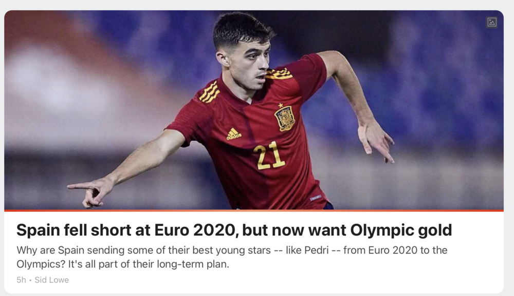Screen dimensions: 514x296
Task: Click the image gallery icon on the photo
Action: [x=491, y=22]
